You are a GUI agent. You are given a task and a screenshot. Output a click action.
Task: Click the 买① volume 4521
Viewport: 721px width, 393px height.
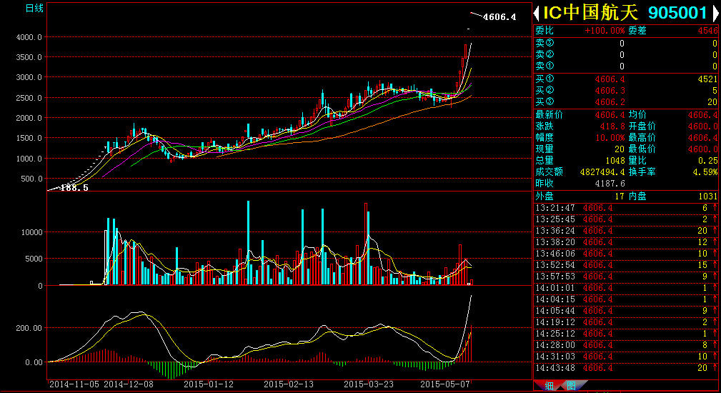click(707, 79)
